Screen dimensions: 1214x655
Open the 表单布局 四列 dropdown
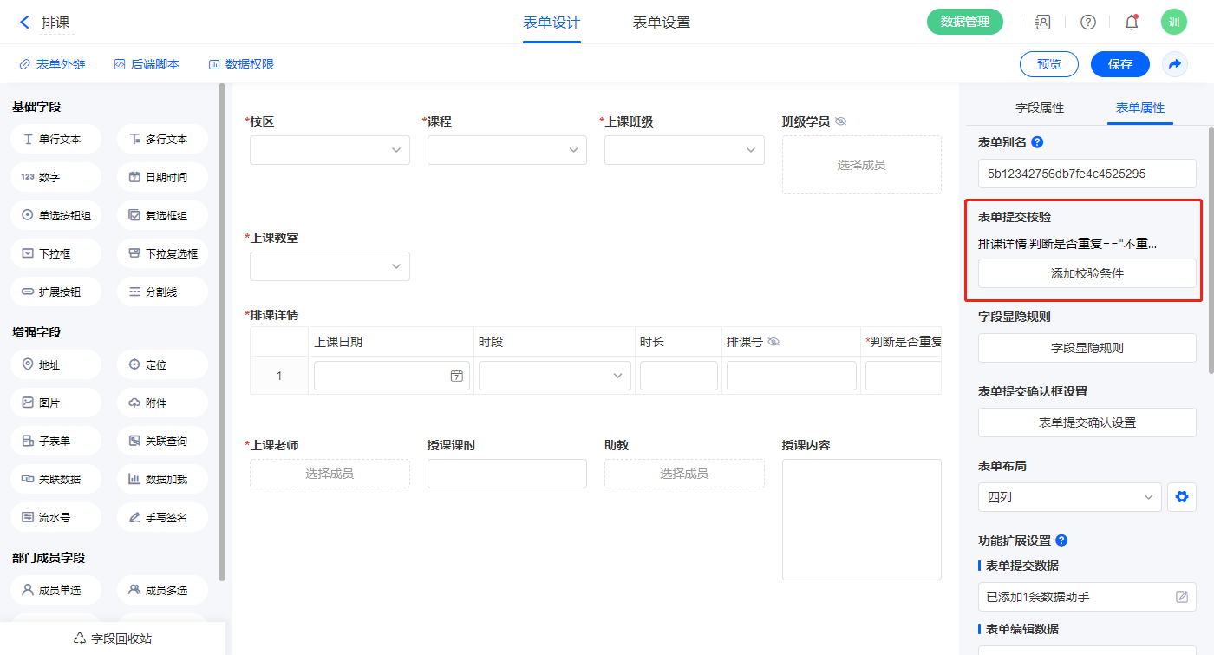pos(1069,497)
